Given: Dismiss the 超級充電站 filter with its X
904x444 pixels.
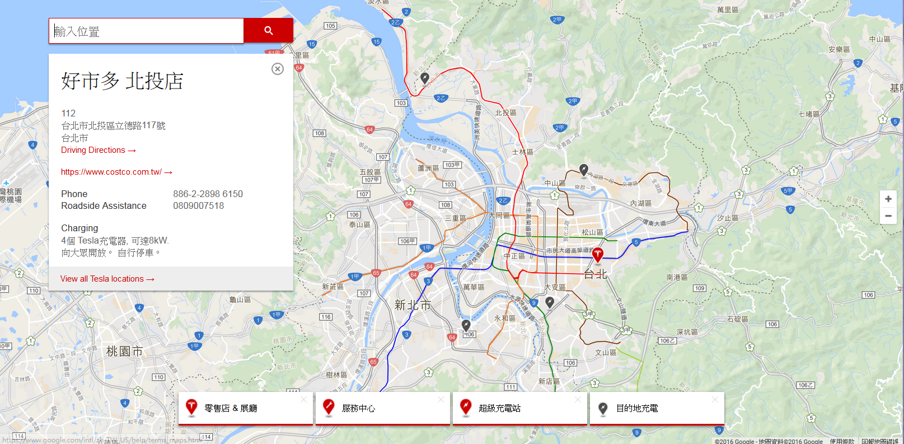Looking at the screenshot, I should (x=578, y=399).
